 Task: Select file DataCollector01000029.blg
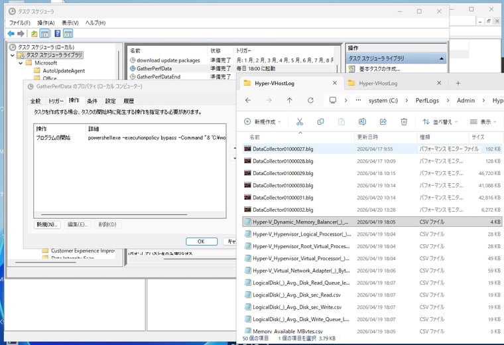click(372, 173)
